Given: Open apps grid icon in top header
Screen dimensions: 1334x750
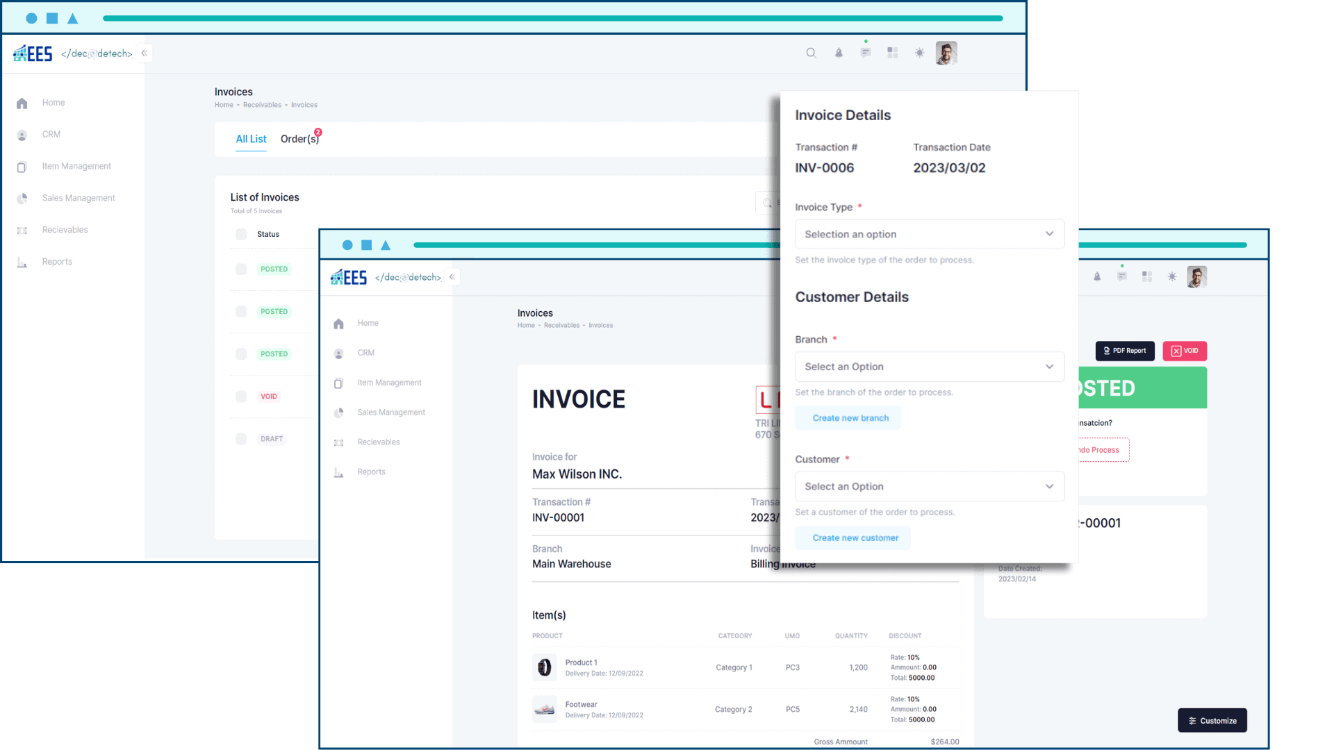Looking at the screenshot, I should tap(893, 53).
